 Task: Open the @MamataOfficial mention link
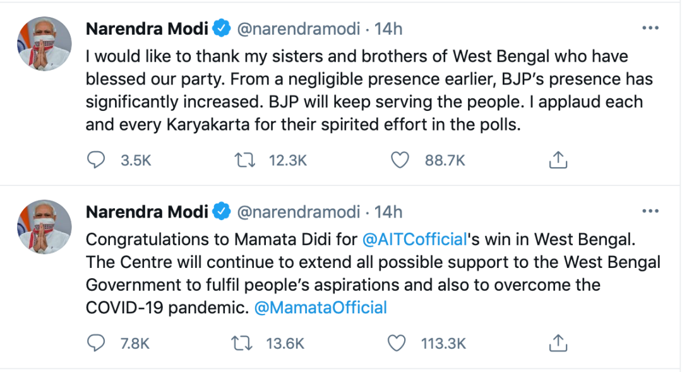320,308
